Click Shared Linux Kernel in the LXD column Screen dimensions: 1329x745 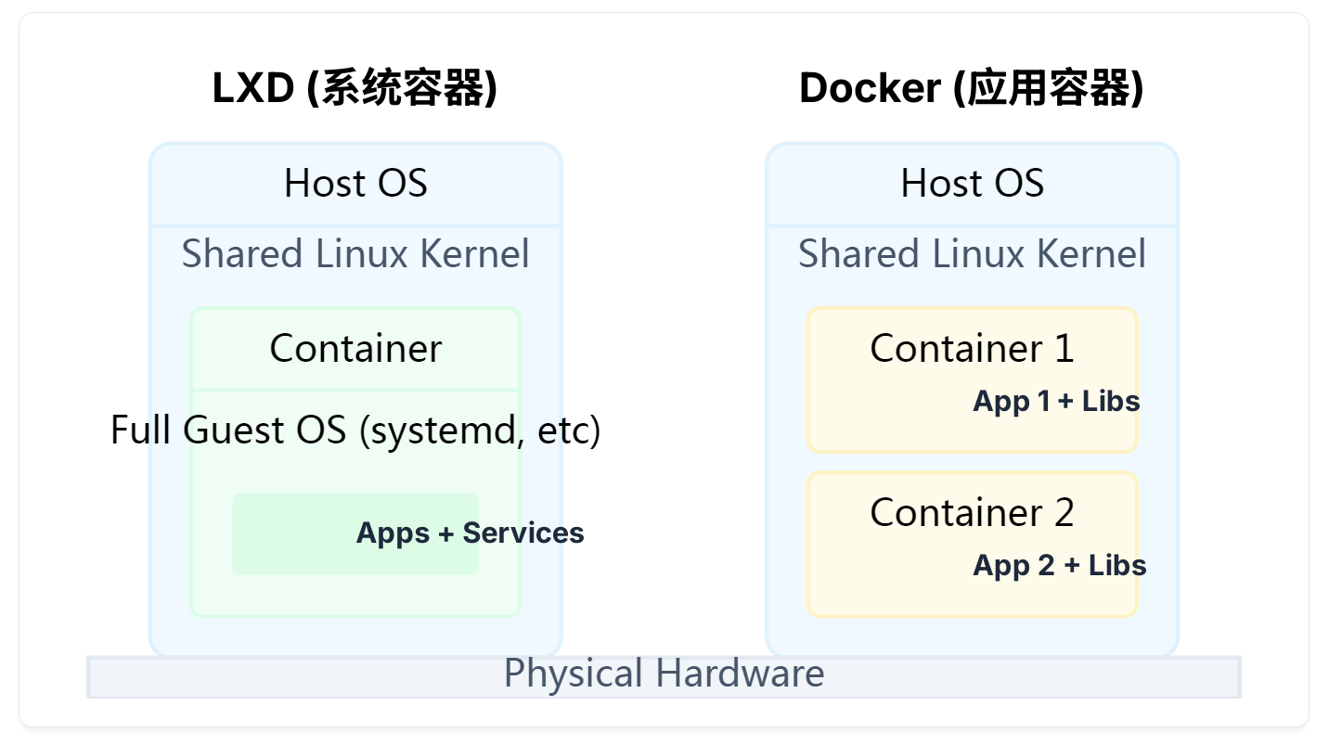point(355,254)
